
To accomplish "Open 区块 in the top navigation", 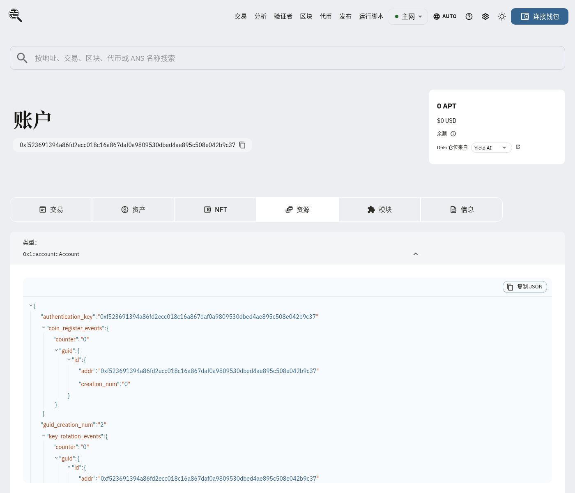I will (306, 16).
